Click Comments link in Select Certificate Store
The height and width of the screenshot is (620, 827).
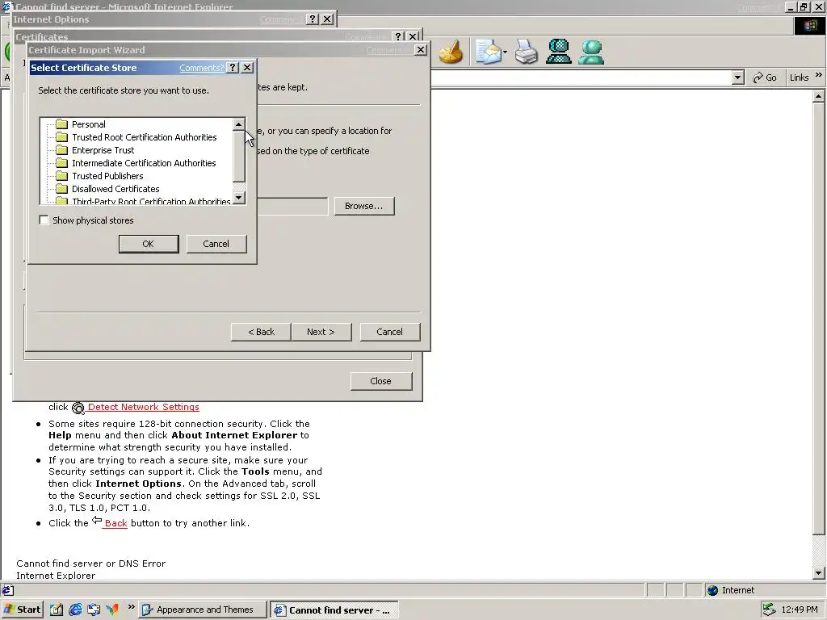tap(201, 68)
